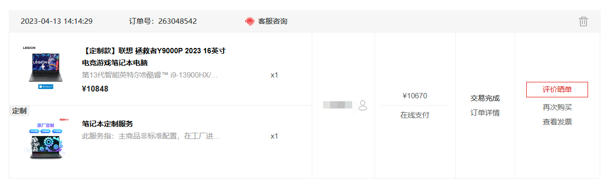Open the 笔记本定制服务 item title
The height and width of the screenshot is (185, 608).
107,124
